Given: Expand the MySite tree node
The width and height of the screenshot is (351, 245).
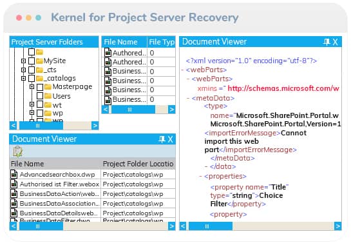Looking at the screenshot, I should pyautogui.click(x=23, y=61).
